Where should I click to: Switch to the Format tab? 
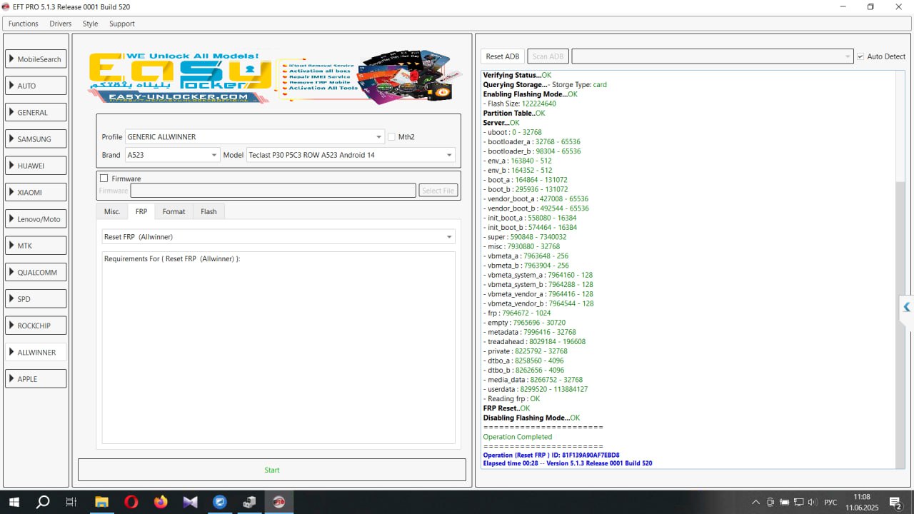click(174, 211)
